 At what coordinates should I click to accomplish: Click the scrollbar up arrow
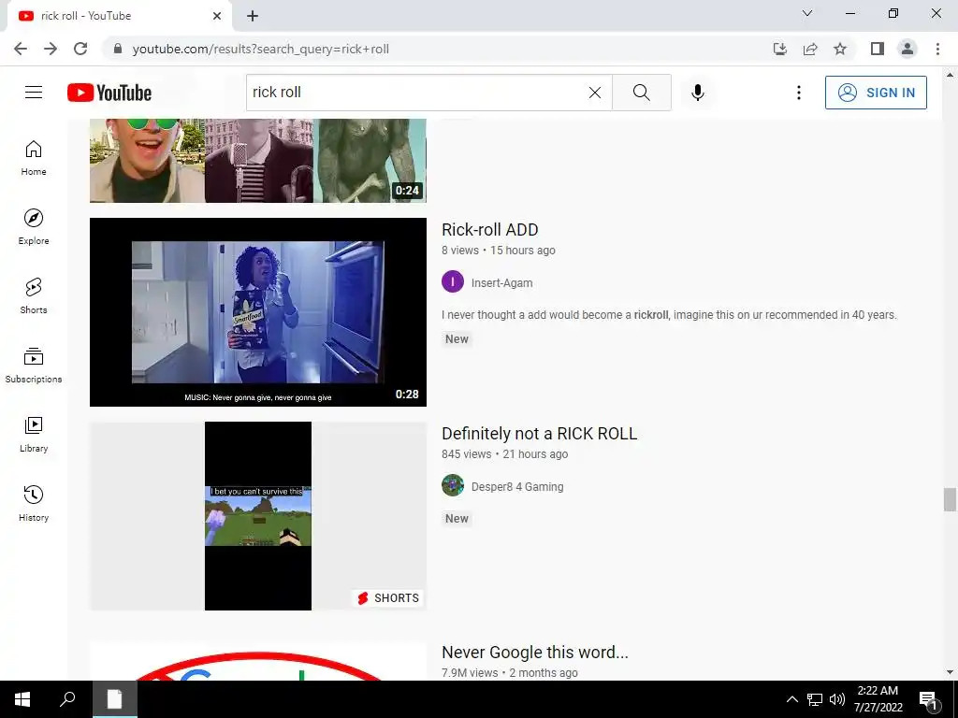[x=950, y=75]
